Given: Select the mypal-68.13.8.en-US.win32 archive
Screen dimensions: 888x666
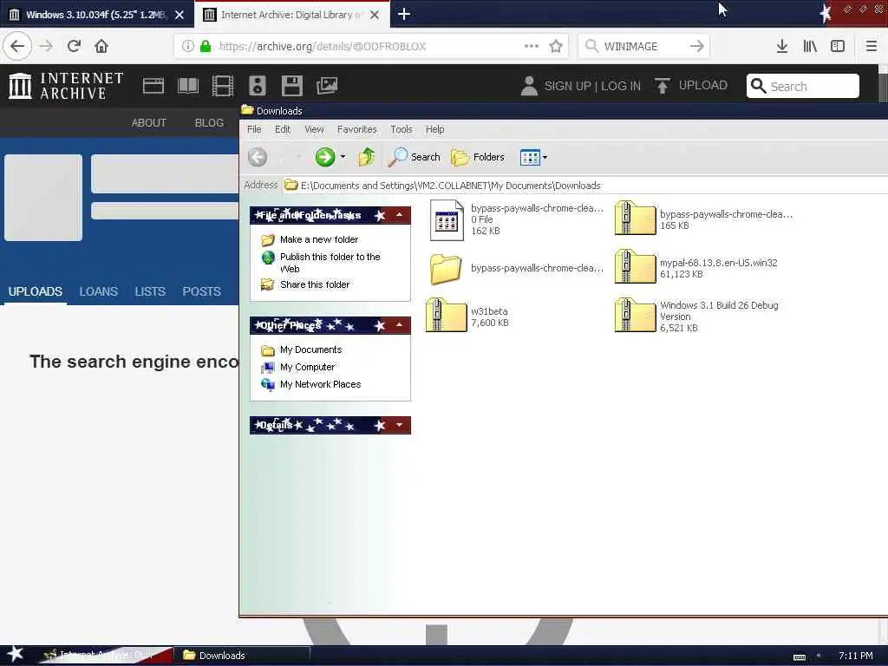Looking at the screenshot, I should 696,267.
